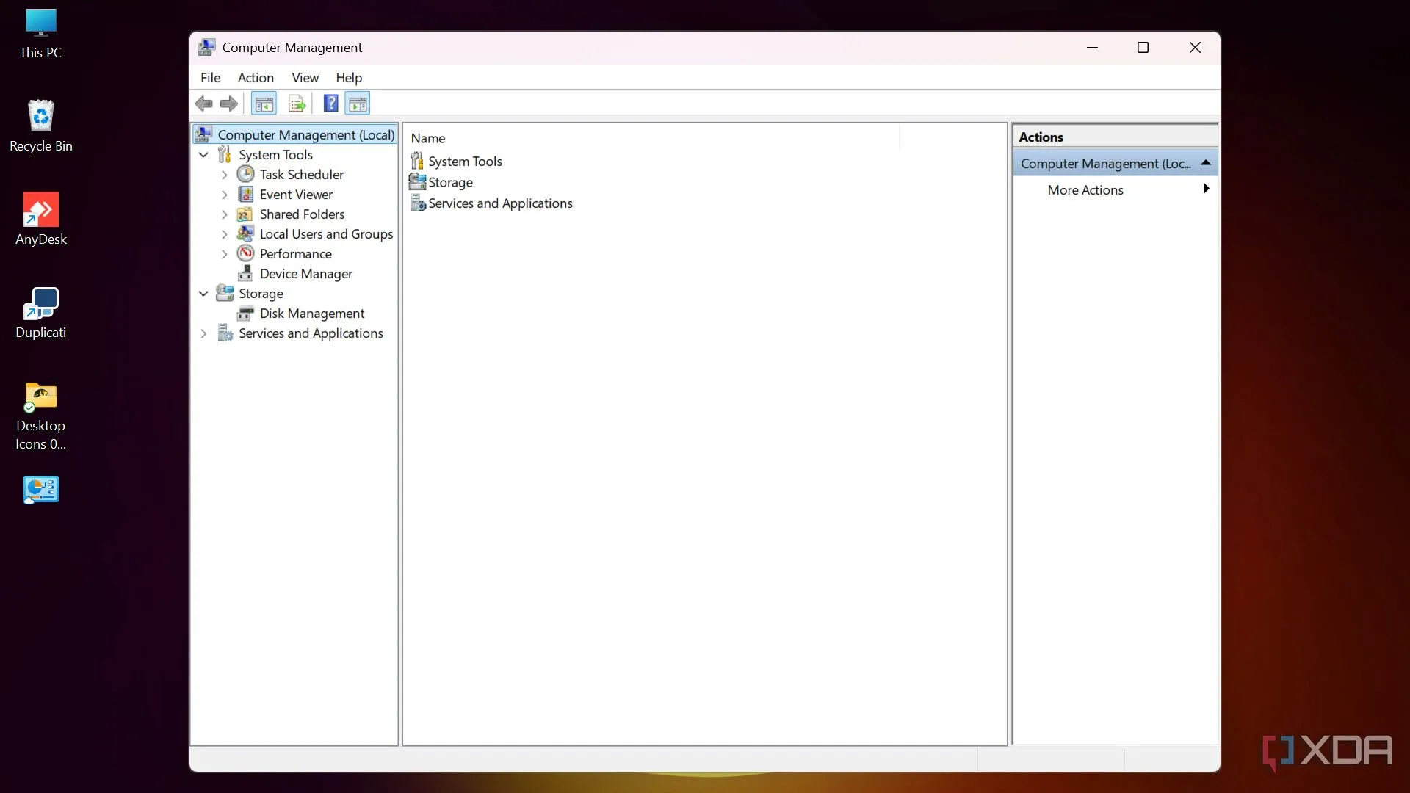Click the Forward arrow toolbar icon
1410x793 pixels.
pyautogui.click(x=229, y=104)
